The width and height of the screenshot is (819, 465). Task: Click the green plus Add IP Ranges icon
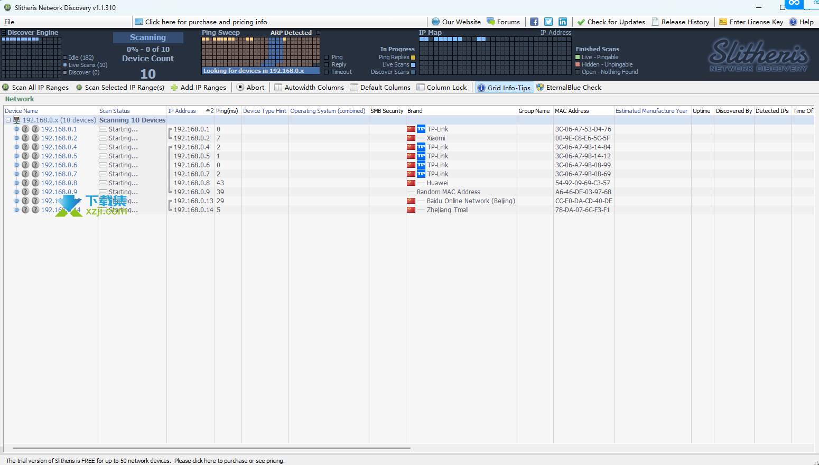coord(174,87)
